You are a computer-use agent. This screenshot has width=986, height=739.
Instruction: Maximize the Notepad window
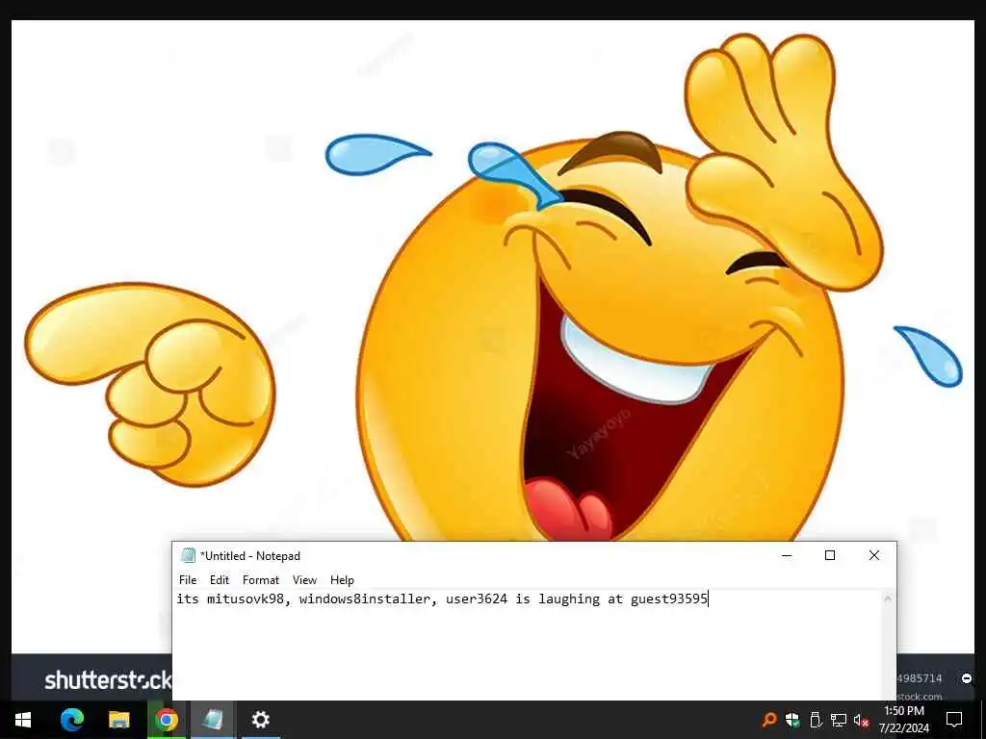[830, 555]
